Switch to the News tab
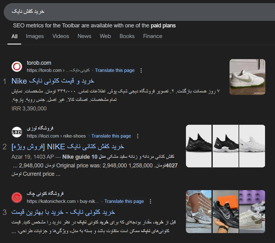Screen dimensions: 275x243 point(84,36)
